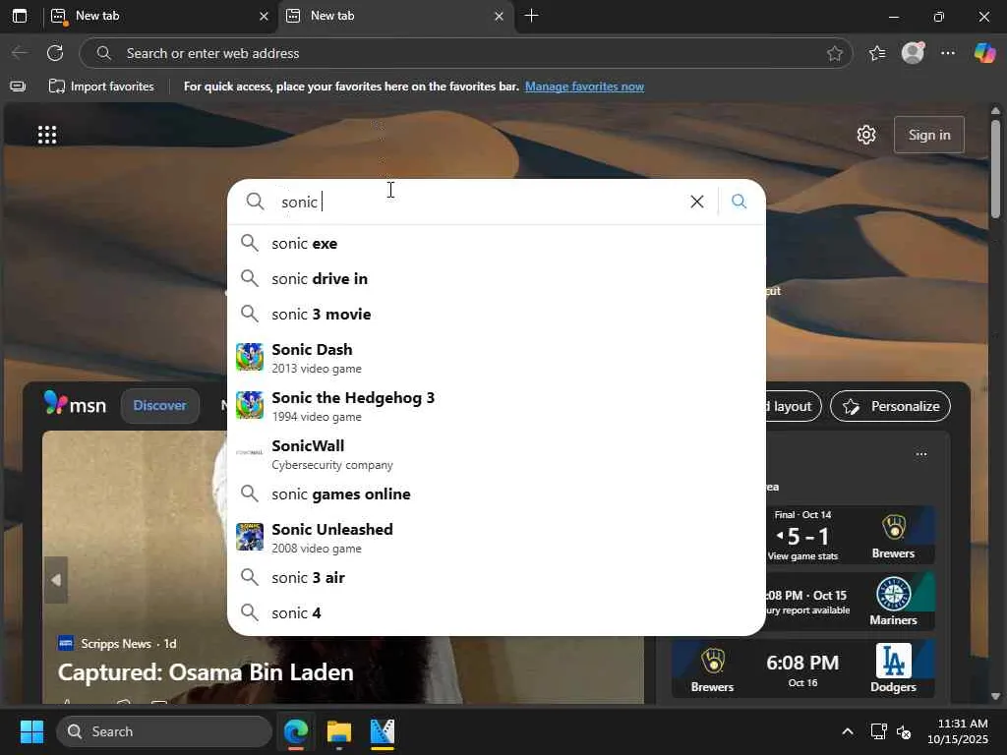
Task: Open page settings gear
Action: coord(865,135)
